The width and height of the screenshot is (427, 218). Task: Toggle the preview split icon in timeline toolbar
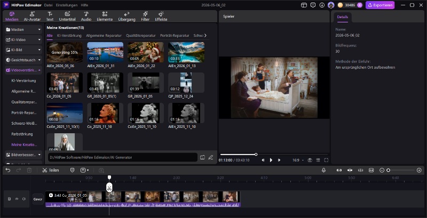click(x=361, y=170)
